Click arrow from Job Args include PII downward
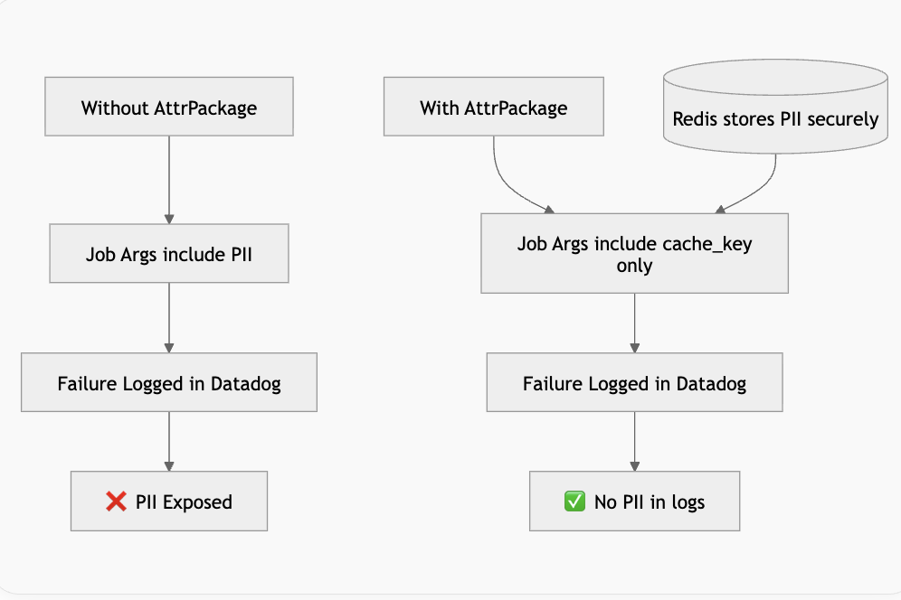This screenshot has height=600, width=901. pos(169,316)
